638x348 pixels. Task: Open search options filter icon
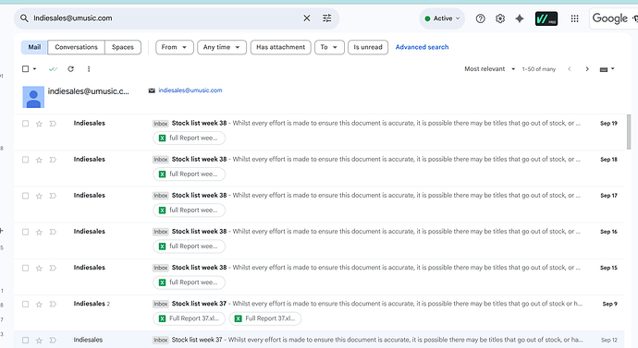pyautogui.click(x=326, y=18)
